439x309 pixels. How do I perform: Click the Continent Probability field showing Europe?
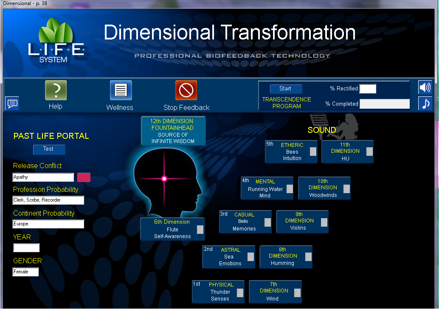point(48,224)
